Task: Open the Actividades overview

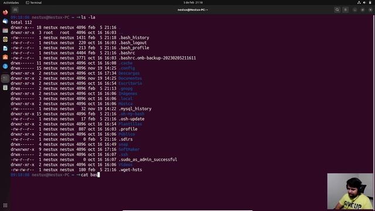Action: point(11,2)
